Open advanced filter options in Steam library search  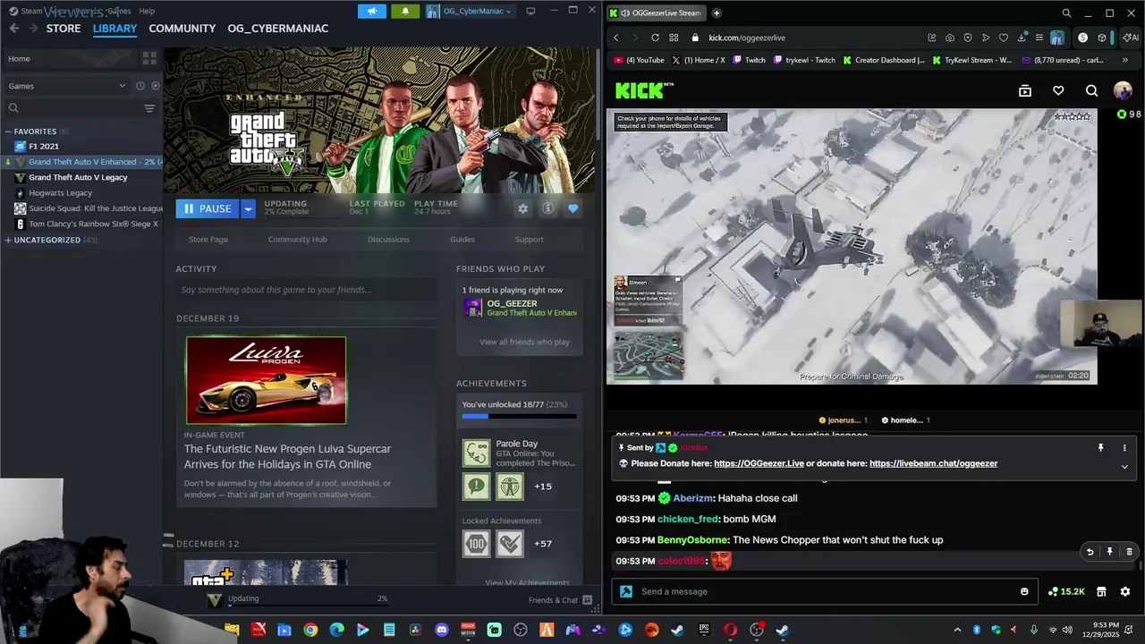click(149, 108)
